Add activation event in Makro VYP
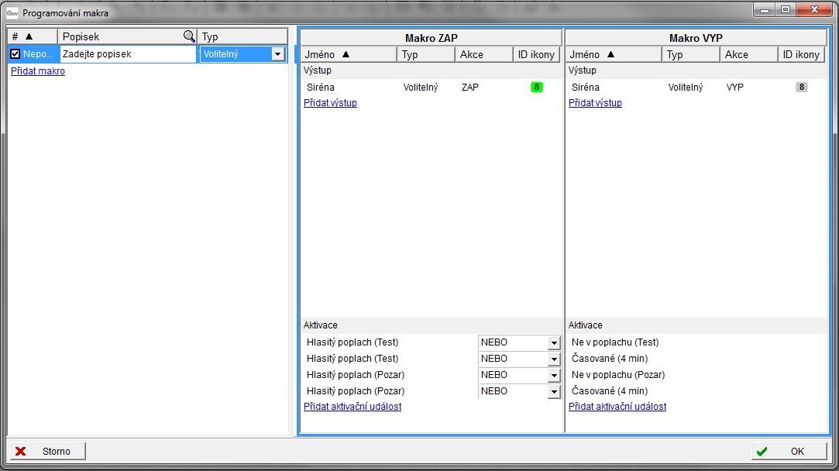 tap(617, 407)
